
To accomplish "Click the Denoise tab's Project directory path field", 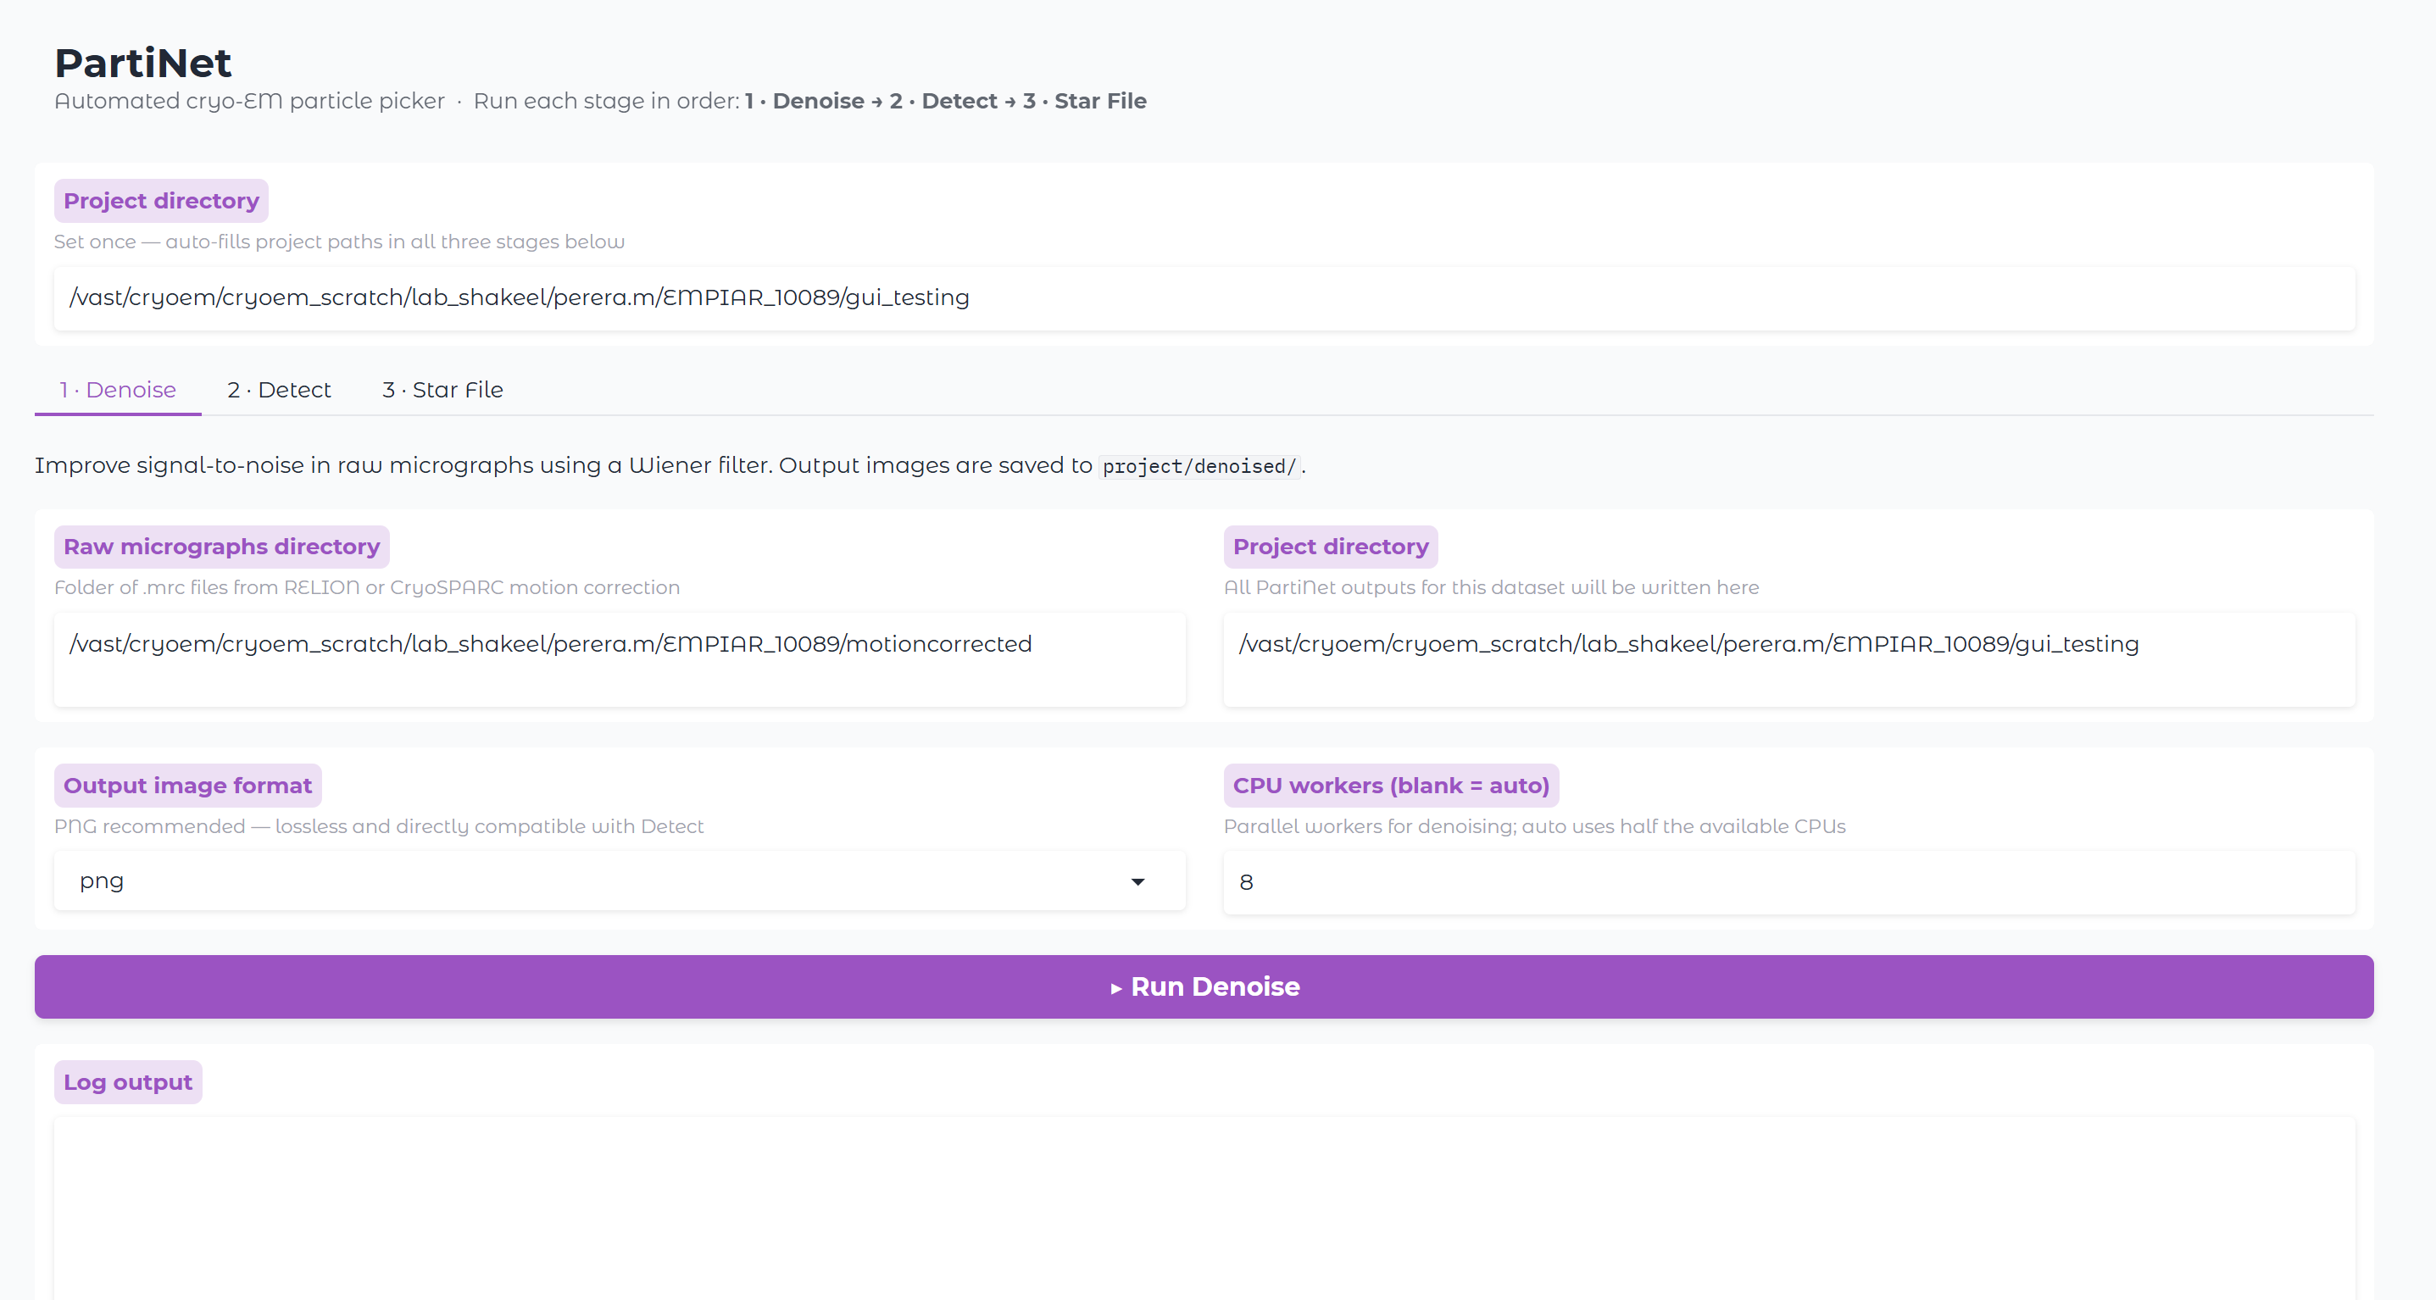I will 1789,659.
